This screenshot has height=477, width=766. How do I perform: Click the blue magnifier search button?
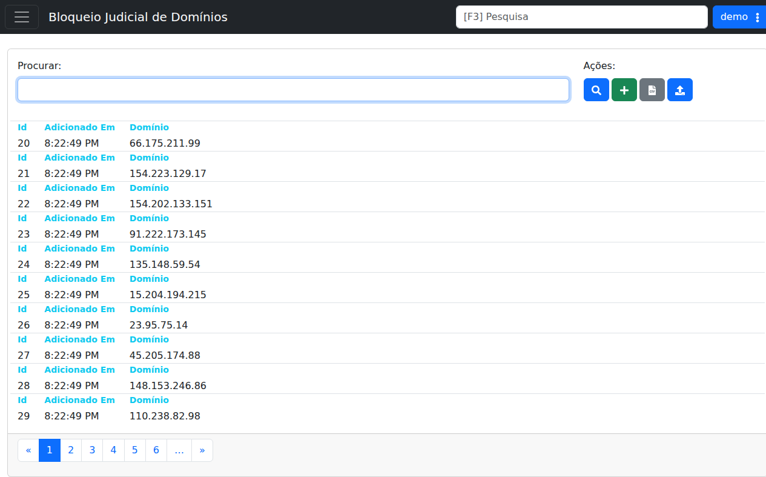(x=596, y=90)
